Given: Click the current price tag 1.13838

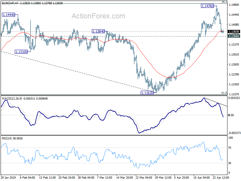Looking at the screenshot, I should tap(234, 32).
